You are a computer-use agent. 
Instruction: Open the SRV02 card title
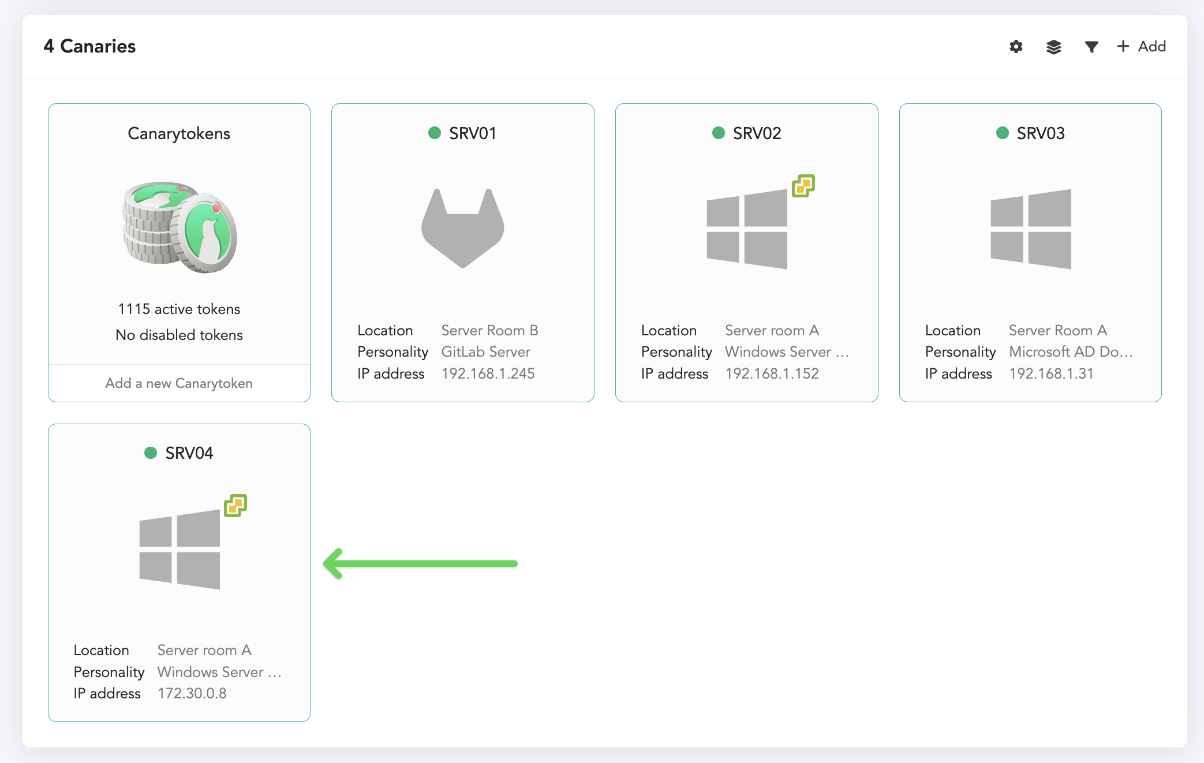(x=757, y=133)
